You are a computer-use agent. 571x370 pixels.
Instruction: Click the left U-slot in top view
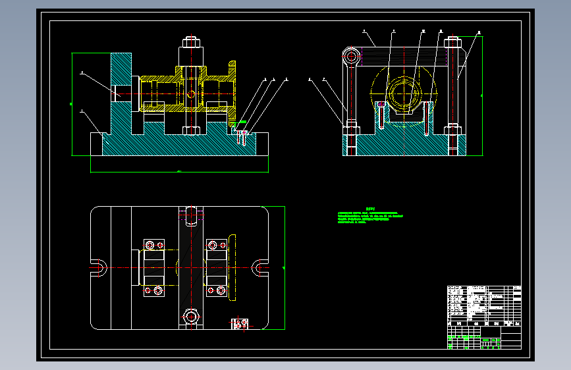pyautogui.click(x=99, y=268)
